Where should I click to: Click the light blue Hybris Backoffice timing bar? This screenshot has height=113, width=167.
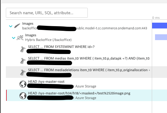coord(161,37)
